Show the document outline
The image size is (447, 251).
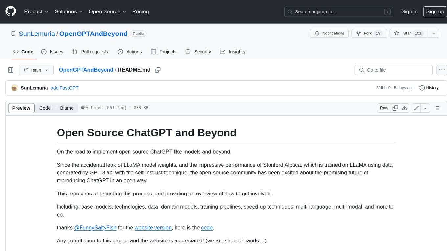(x=437, y=108)
